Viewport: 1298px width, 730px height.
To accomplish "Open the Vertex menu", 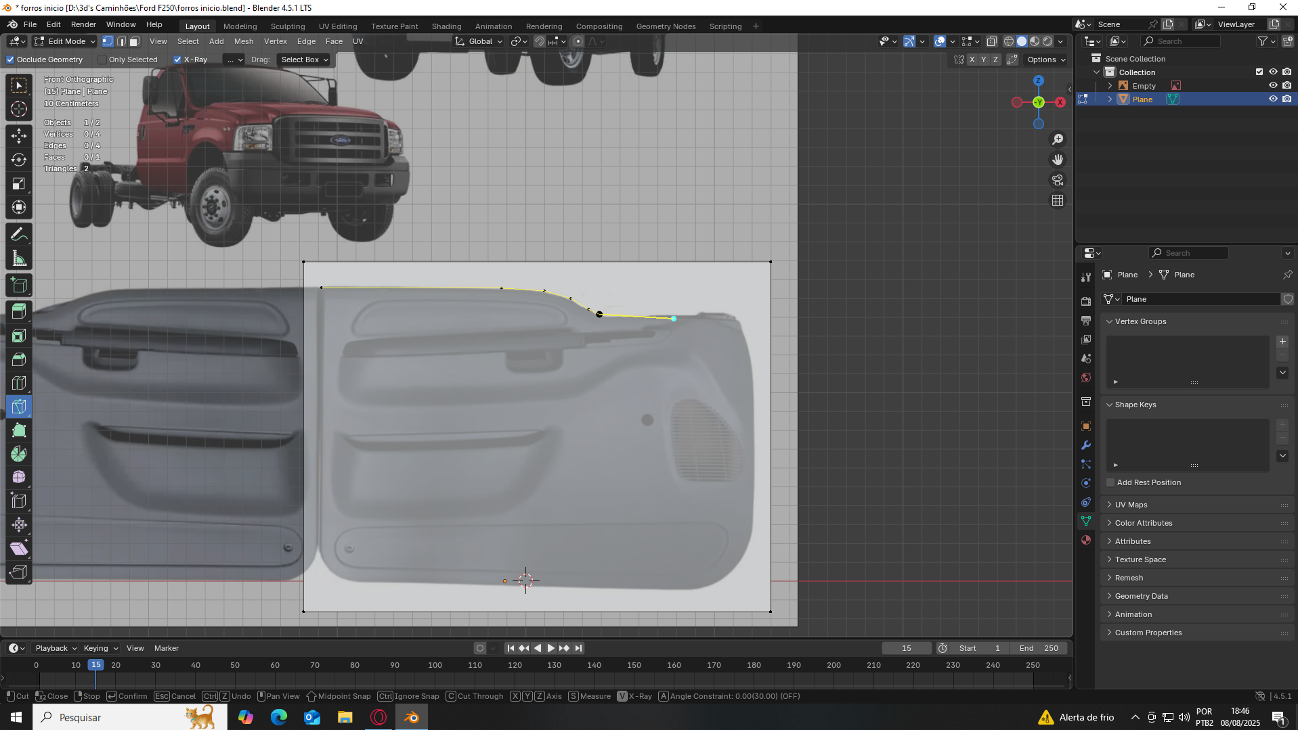I will [276, 41].
